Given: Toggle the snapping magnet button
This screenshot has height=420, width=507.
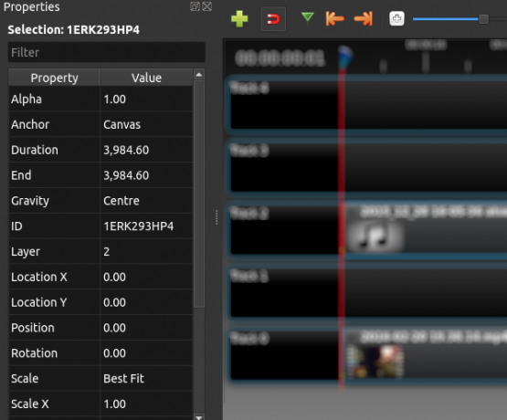Looking at the screenshot, I should tap(273, 19).
